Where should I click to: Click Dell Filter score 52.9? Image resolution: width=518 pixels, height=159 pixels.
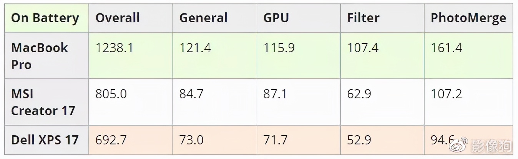[359, 140]
